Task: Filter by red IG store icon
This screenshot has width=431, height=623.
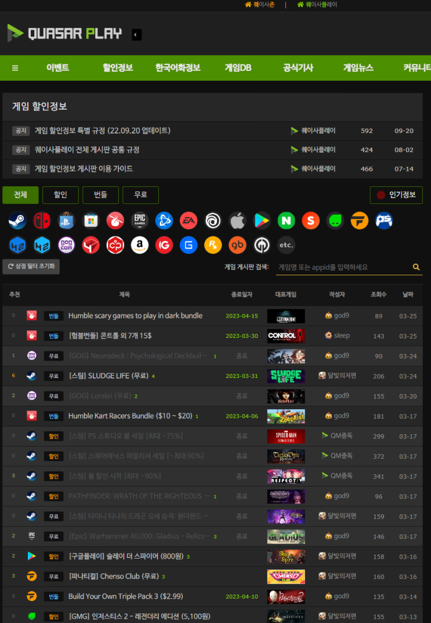Action: (x=164, y=245)
